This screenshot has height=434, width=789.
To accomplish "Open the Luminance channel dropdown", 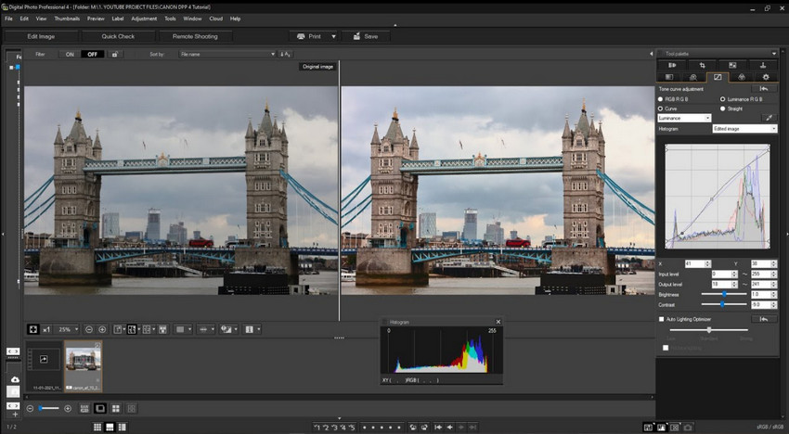I will tap(684, 118).
